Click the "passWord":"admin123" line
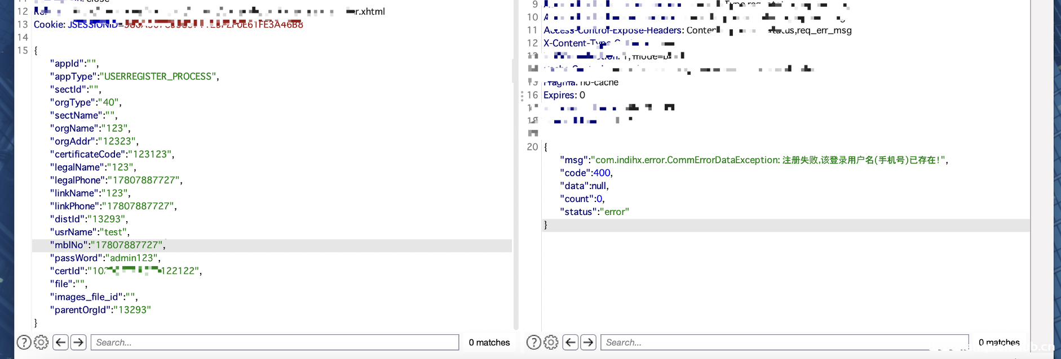1061x359 pixels. point(105,258)
